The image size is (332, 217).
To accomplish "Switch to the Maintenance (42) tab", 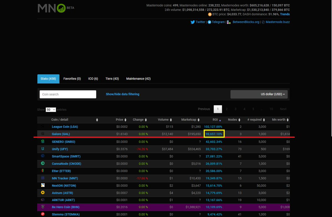I will [x=138, y=79].
